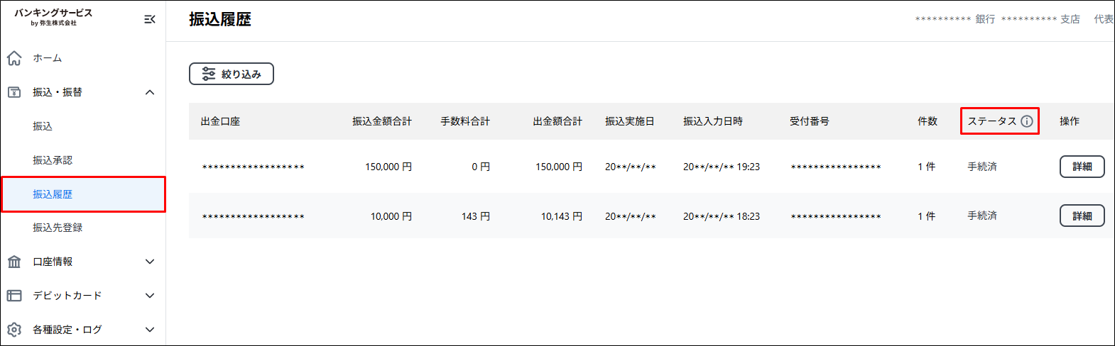Click the 振込実施日 column header
The image size is (1115, 346).
(x=629, y=121)
